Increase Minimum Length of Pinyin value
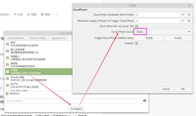The image size is (196, 116). pos(189,21)
